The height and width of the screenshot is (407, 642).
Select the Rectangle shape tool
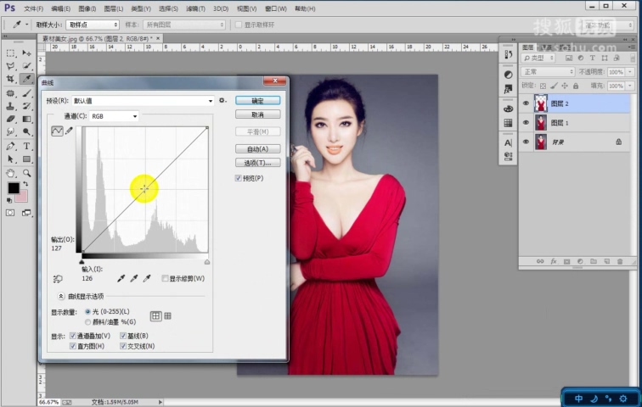[26, 159]
